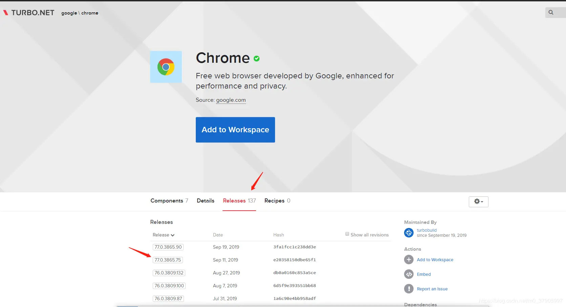Switch to the Components tab

click(169, 201)
